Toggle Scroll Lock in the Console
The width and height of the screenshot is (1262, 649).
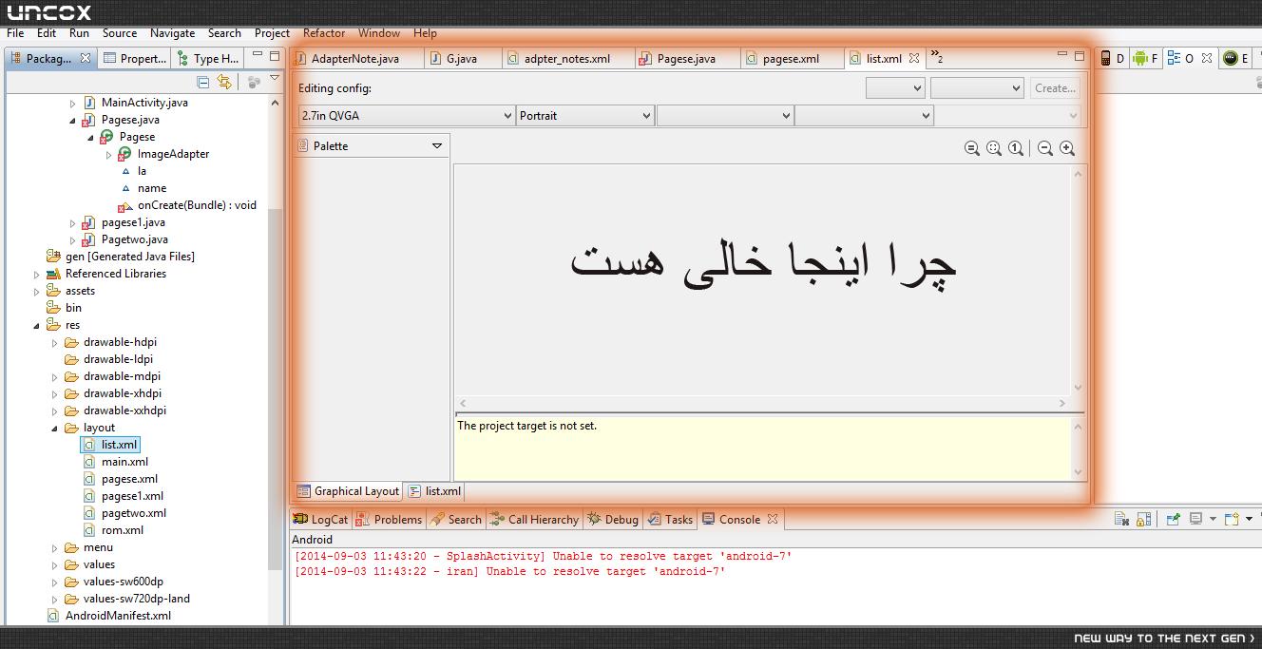[x=1143, y=519]
